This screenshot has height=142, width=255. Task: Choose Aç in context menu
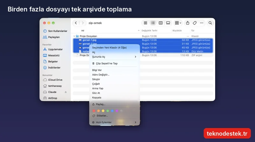[x=114, y=52]
